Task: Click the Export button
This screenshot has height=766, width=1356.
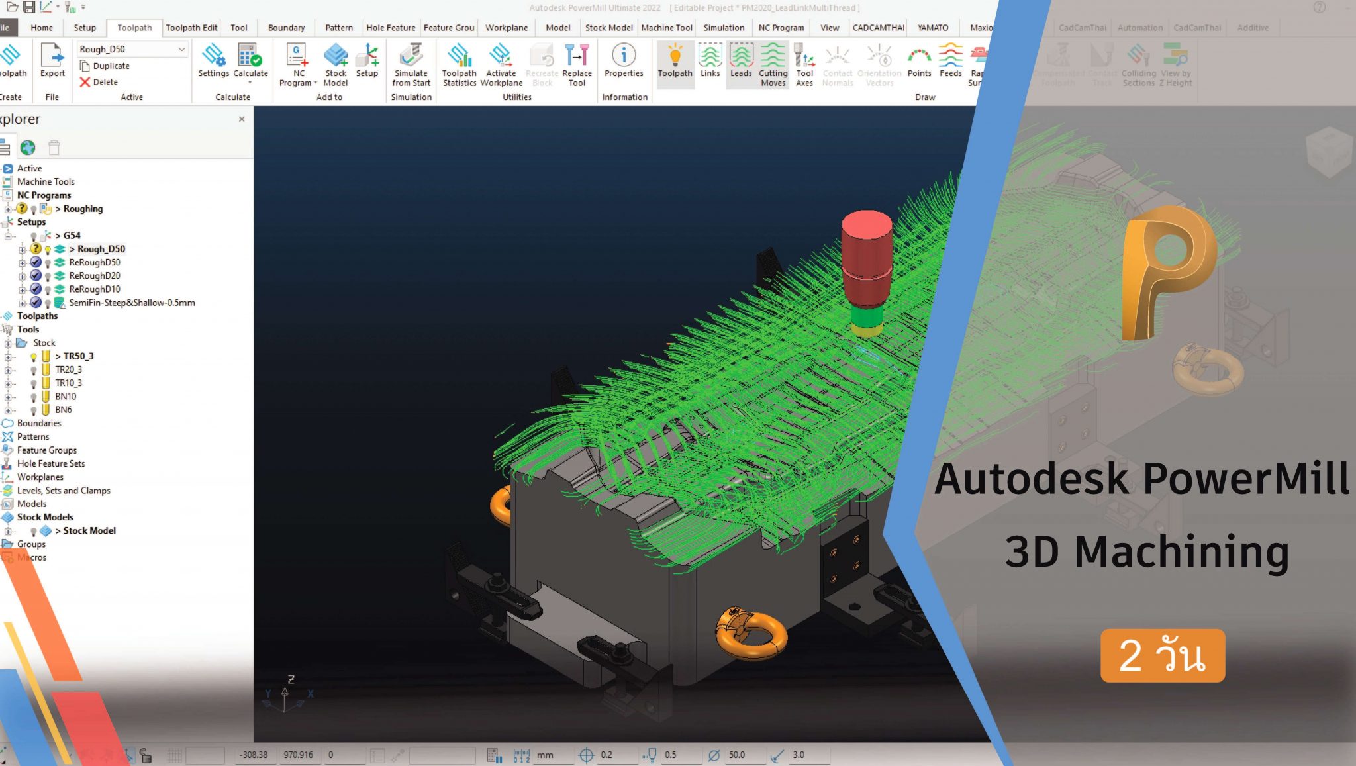Action: point(52,63)
